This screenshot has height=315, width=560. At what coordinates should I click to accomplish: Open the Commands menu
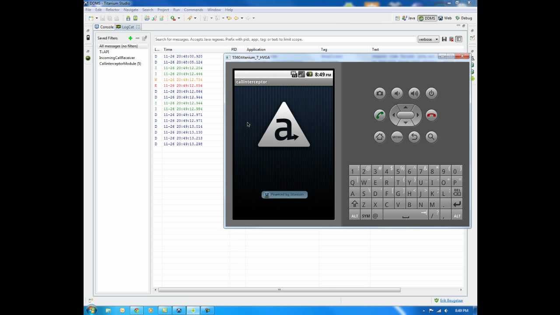pos(193,10)
